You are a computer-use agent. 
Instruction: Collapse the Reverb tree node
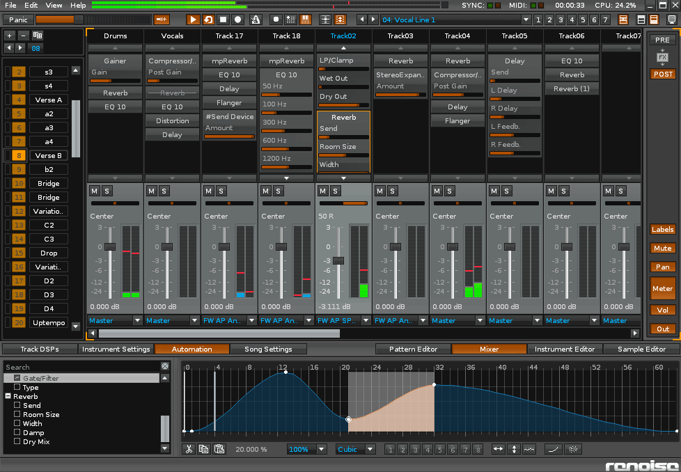coord(8,396)
